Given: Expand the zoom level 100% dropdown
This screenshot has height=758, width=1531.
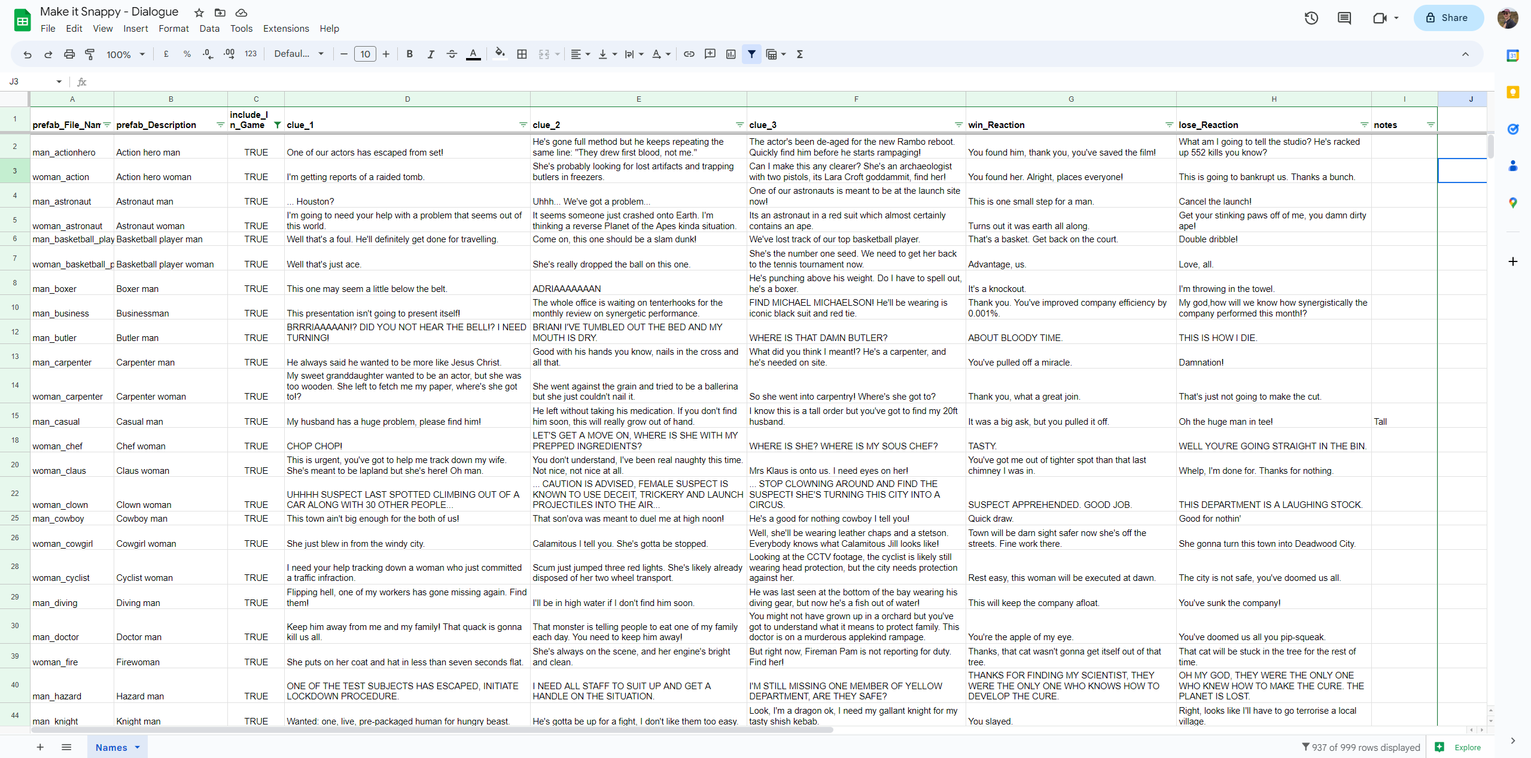Looking at the screenshot, I should pyautogui.click(x=126, y=54).
